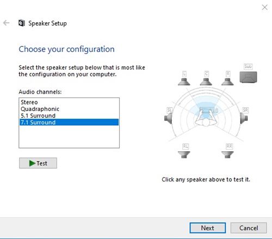The image size is (272, 239).
Task: Test the subwoofer (Sub) speaker
Action: 248,77
